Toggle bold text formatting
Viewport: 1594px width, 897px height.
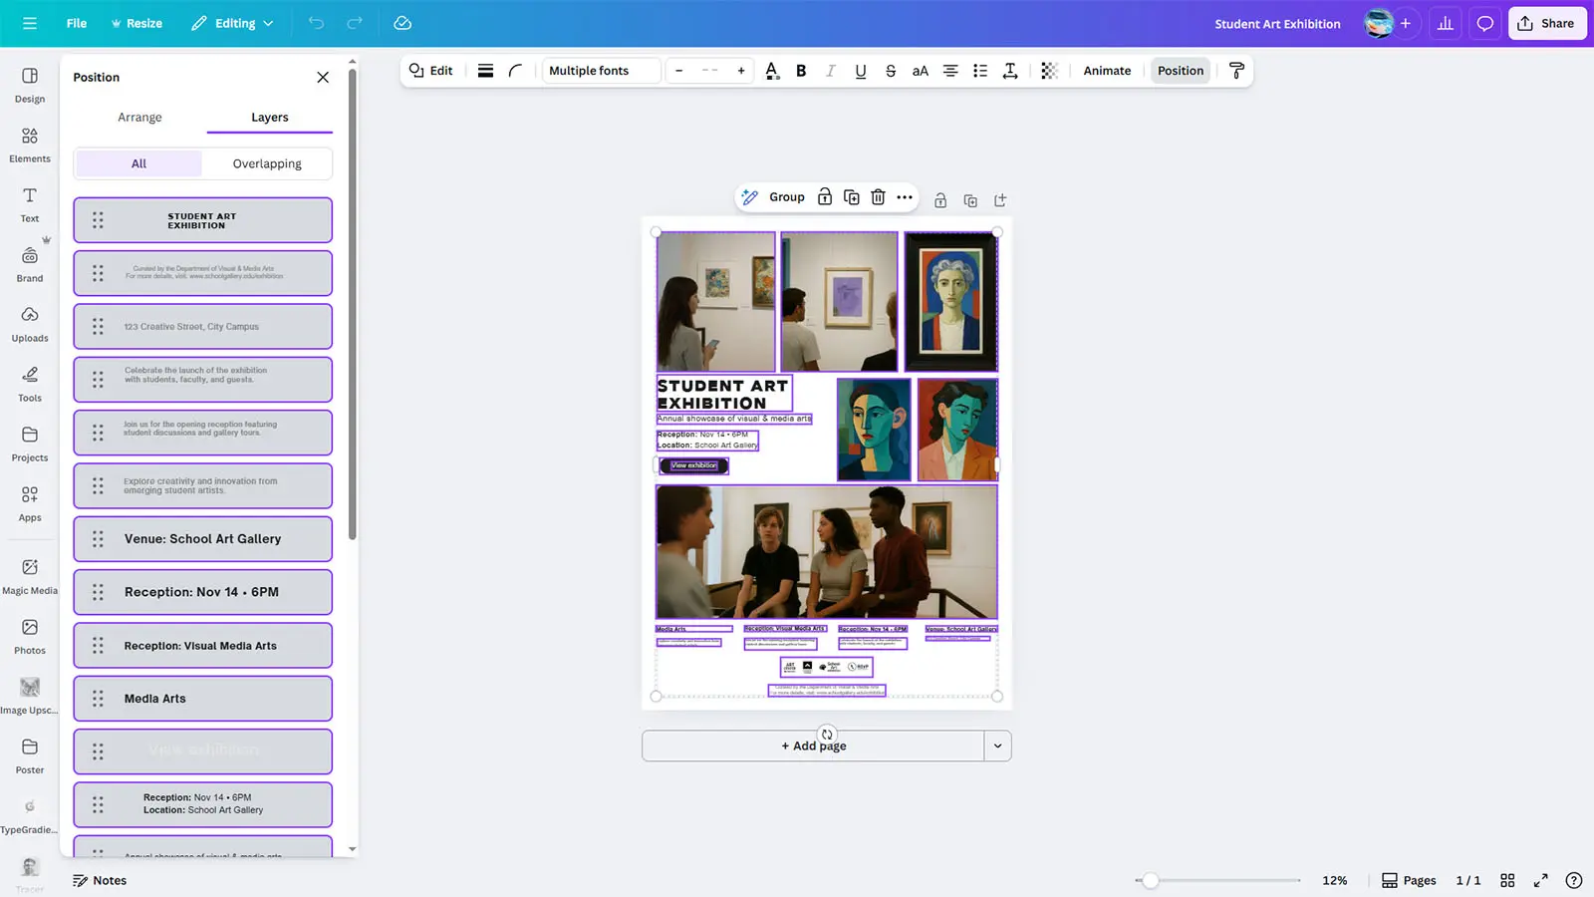tap(801, 71)
